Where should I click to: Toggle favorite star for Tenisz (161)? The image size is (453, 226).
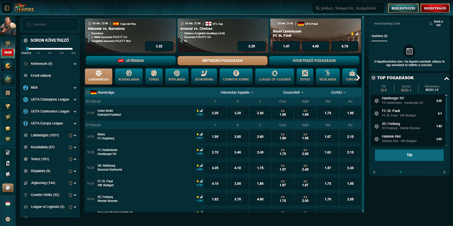click(70, 159)
